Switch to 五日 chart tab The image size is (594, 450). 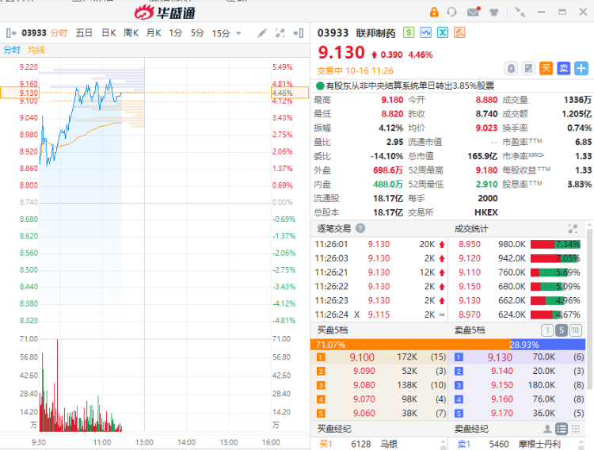pyautogui.click(x=84, y=33)
